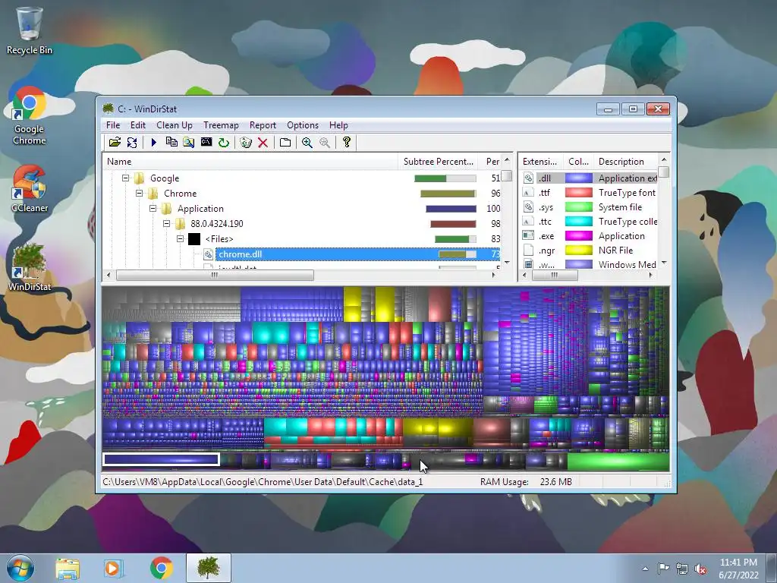Select the CCleaner desktop shortcut
Viewport: 777px width, 583px height.
point(30,189)
